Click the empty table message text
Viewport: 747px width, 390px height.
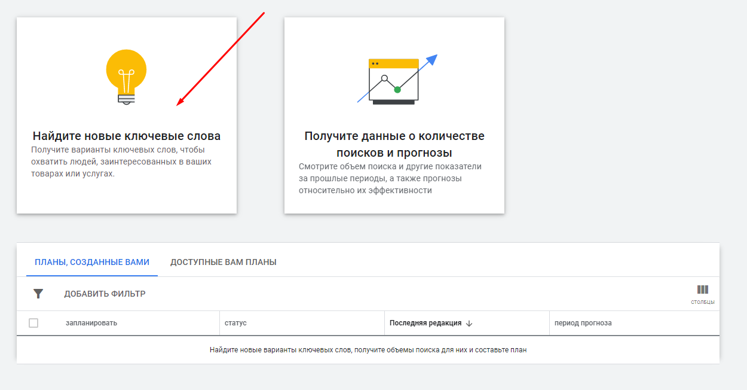pyautogui.click(x=368, y=350)
